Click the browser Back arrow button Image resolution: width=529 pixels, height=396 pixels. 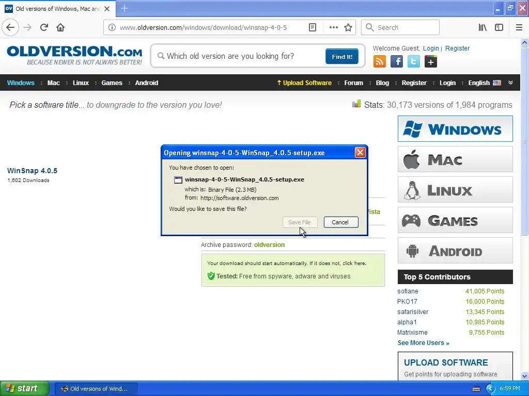(x=10, y=27)
